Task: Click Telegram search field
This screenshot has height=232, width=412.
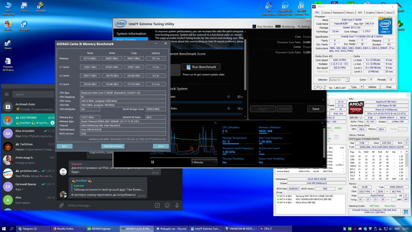Action: tap(34, 94)
